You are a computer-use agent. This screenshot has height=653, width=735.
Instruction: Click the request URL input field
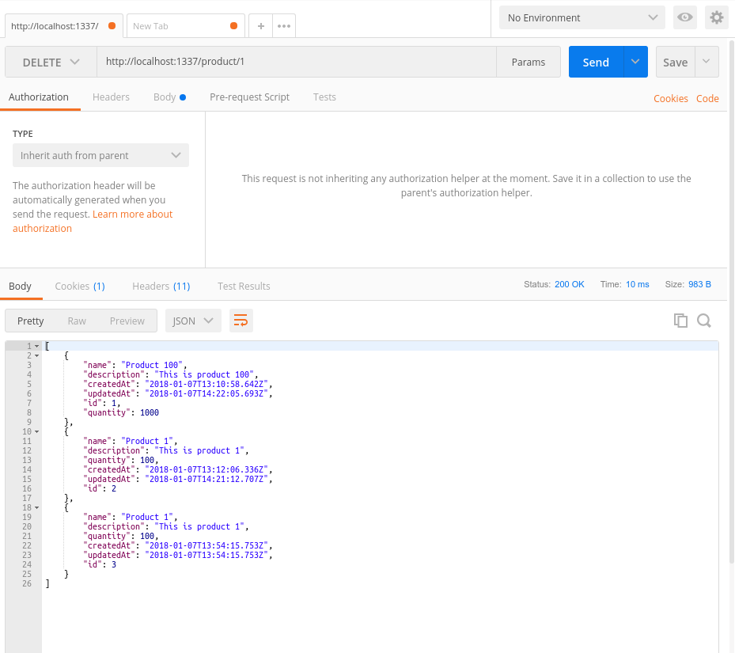click(297, 63)
